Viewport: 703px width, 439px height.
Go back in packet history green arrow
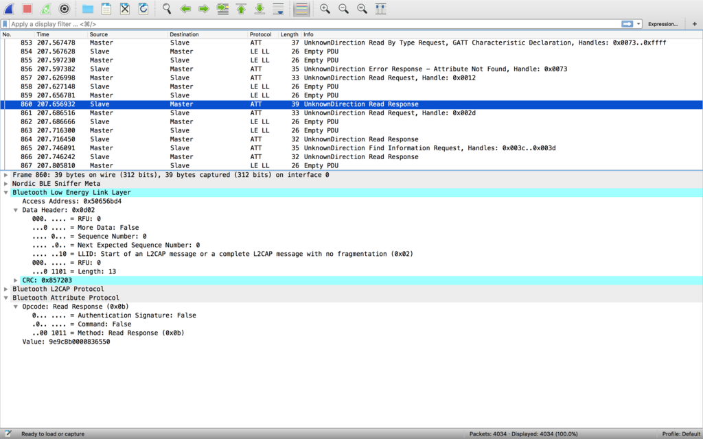(185, 9)
